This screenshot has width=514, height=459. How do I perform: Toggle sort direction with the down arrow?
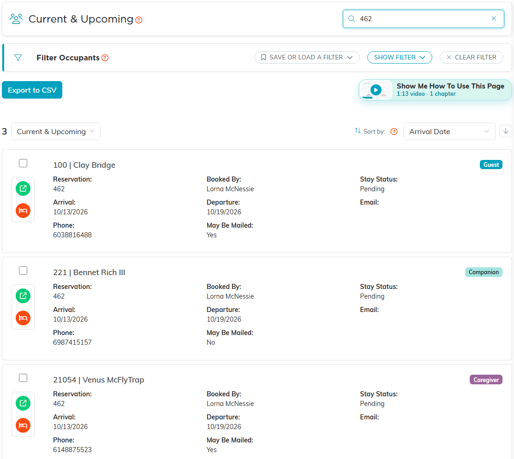coord(506,131)
